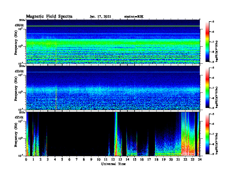Viewport: 238px width, 183px height.
Task: Click hour tick label "3" on the time axis
Action: tap(48, 159)
